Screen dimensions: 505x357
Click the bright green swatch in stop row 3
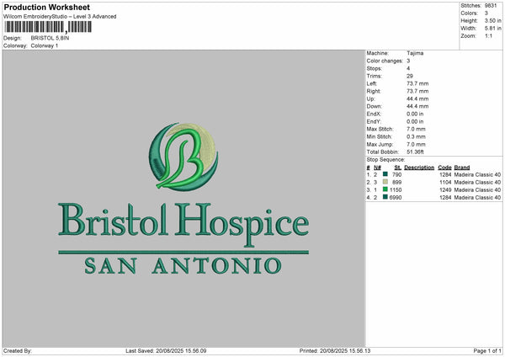tap(385, 189)
